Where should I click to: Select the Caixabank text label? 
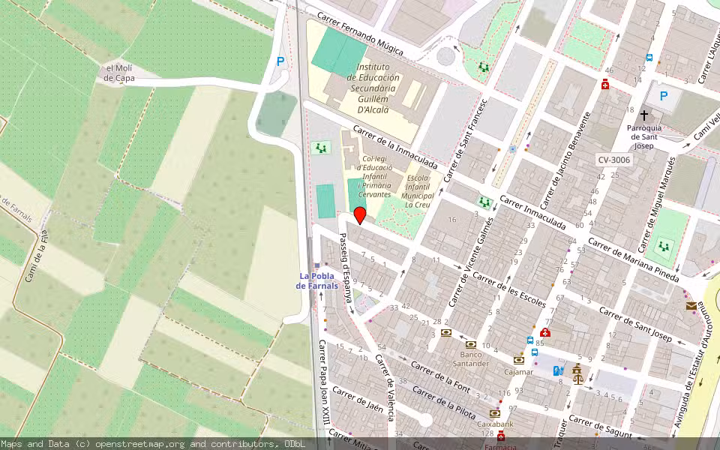(495, 424)
